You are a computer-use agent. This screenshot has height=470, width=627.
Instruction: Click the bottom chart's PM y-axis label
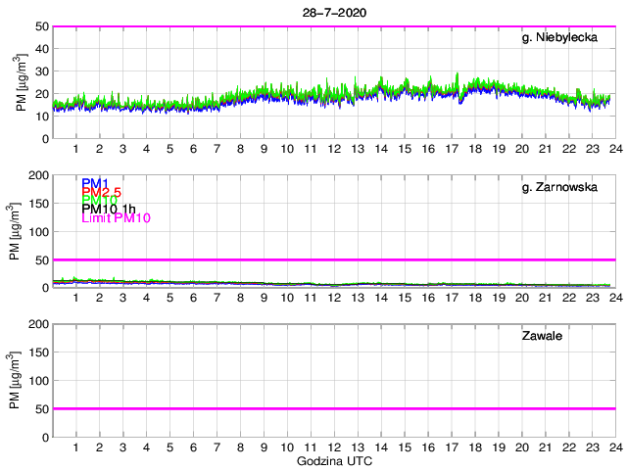(x=14, y=380)
